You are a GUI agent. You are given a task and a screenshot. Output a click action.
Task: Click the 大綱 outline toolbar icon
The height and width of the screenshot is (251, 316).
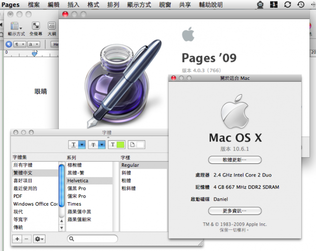tap(52, 26)
